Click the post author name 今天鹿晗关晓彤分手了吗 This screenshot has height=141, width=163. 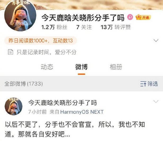coord(63,103)
